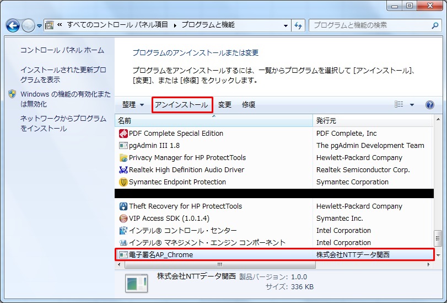Open コントロール パネル ホーム link
Viewport: 447px width, 303px height.
tap(62, 50)
